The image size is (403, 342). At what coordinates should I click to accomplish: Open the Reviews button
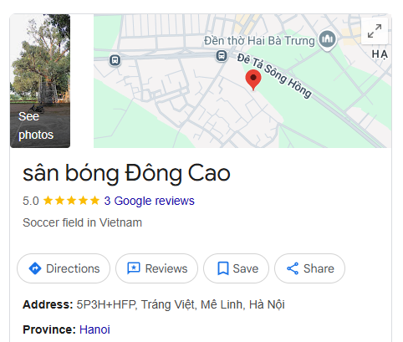pyautogui.click(x=157, y=268)
